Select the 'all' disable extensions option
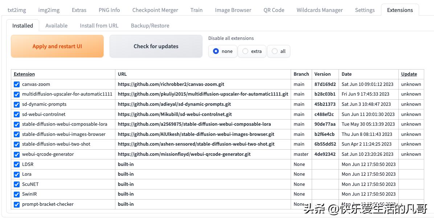The height and width of the screenshot is (221, 434). coord(275,51)
